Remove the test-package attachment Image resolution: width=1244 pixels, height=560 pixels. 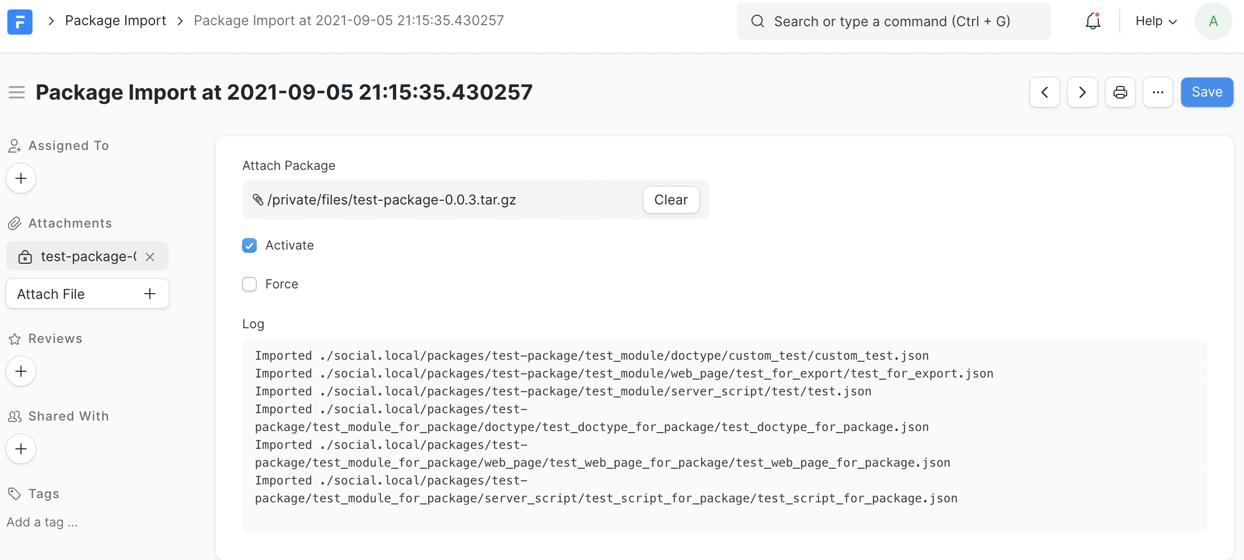coord(150,257)
